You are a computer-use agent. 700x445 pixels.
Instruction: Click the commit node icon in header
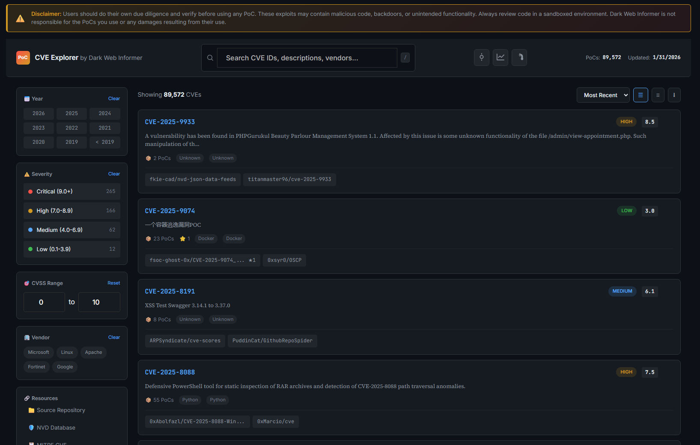pyautogui.click(x=482, y=57)
